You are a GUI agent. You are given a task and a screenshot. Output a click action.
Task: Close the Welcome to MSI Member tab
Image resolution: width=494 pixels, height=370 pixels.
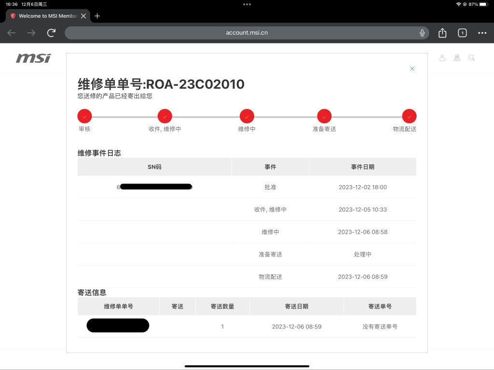pyautogui.click(x=84, y=16)
